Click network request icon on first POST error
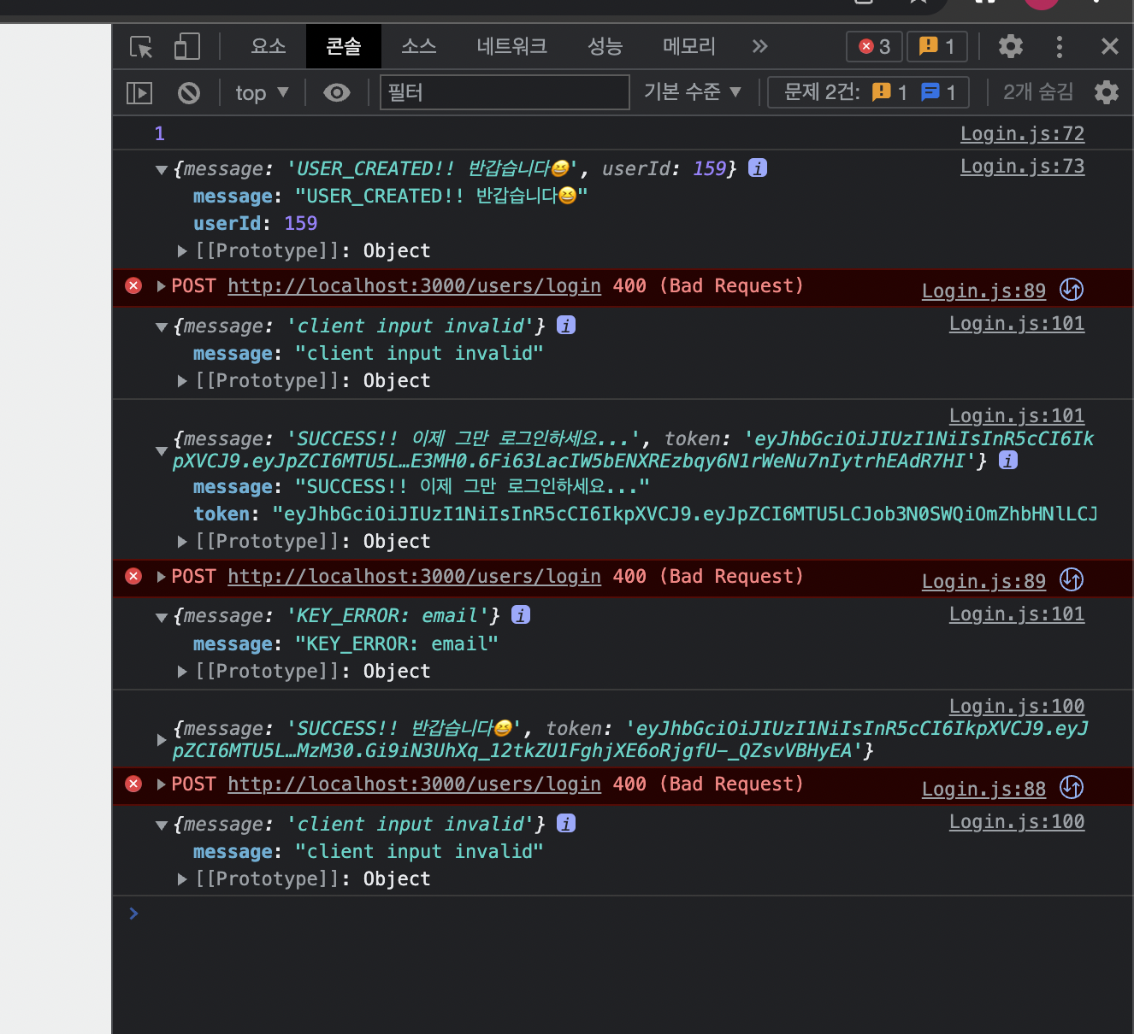Image resolution: width=1134 pixels, height=1034 pixels. point(1072,290)
